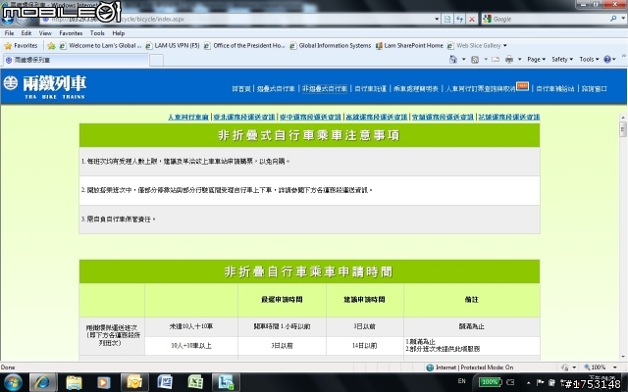Open the Excel icon on the taskbar
Viewport: 628px width, 392px height.
point(195,382)
